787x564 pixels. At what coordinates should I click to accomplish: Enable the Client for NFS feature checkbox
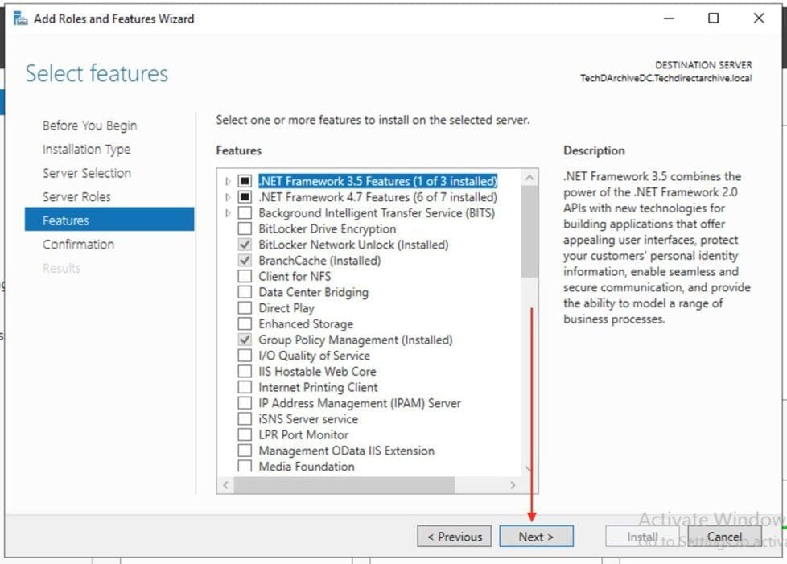[x=245, y=277]
